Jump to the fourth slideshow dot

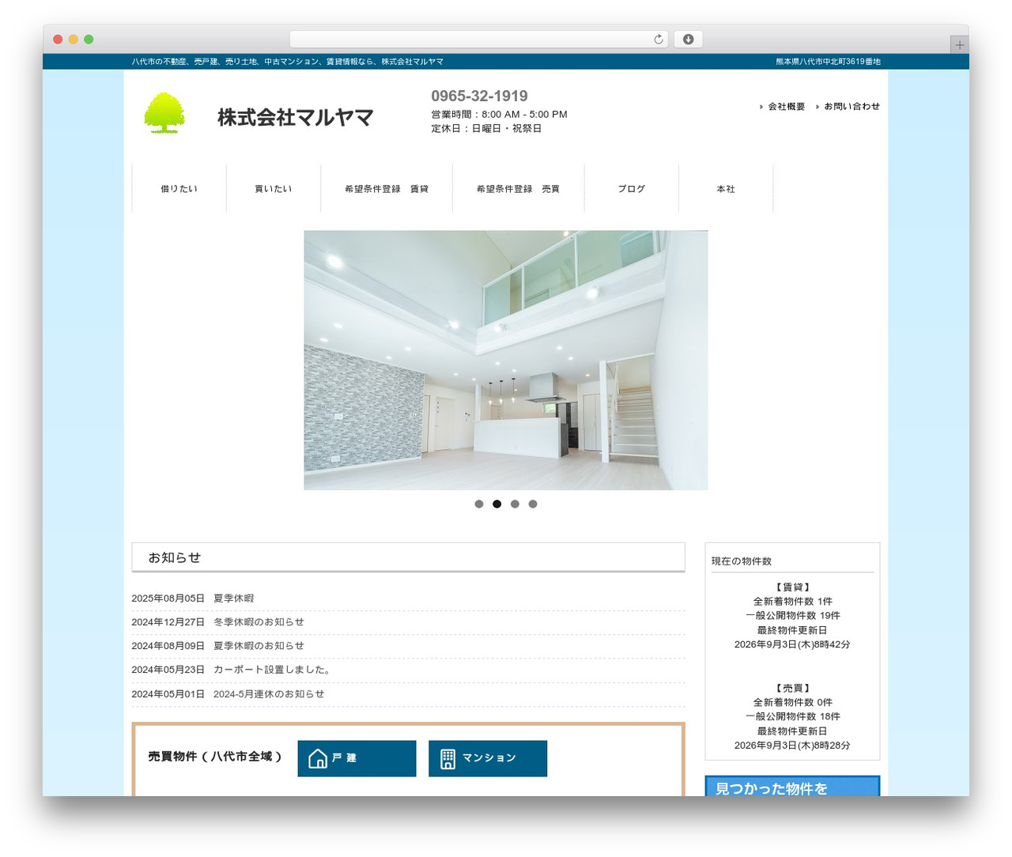pyautogui.click(x=533, y=504)
